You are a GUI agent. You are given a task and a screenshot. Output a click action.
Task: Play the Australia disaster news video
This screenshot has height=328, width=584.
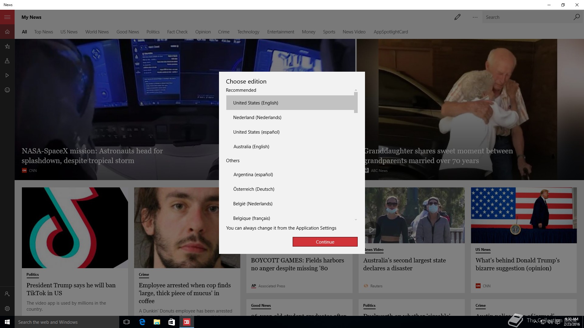tap(371, 230)
